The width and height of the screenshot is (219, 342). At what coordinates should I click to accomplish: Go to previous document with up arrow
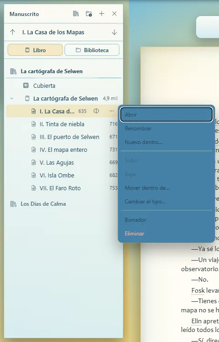(x=13, y=32)
